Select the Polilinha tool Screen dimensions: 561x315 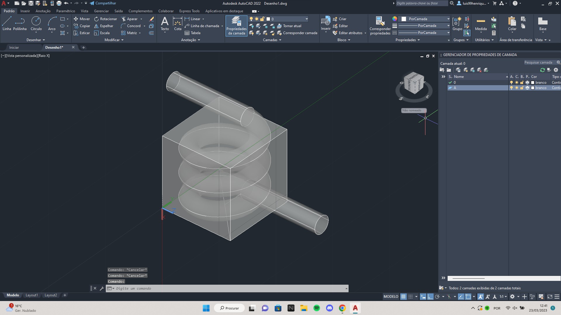tap(20, 24)
